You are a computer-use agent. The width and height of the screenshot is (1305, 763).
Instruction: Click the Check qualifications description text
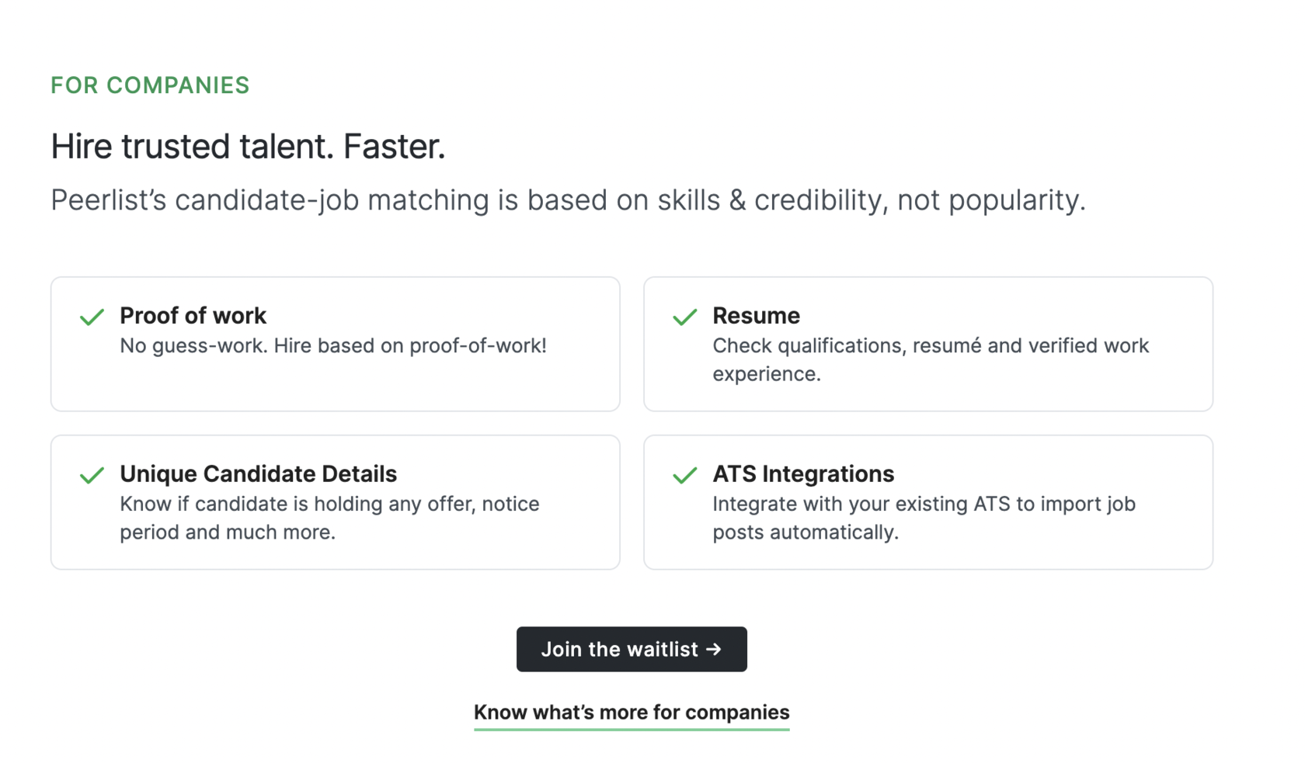(931, 359)
